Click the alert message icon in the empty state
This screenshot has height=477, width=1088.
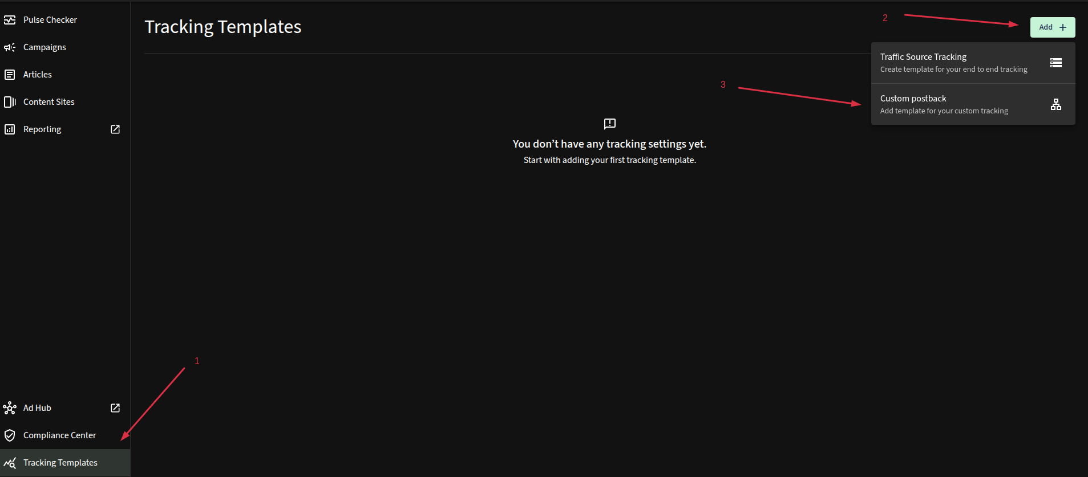[x=609, y=124]
